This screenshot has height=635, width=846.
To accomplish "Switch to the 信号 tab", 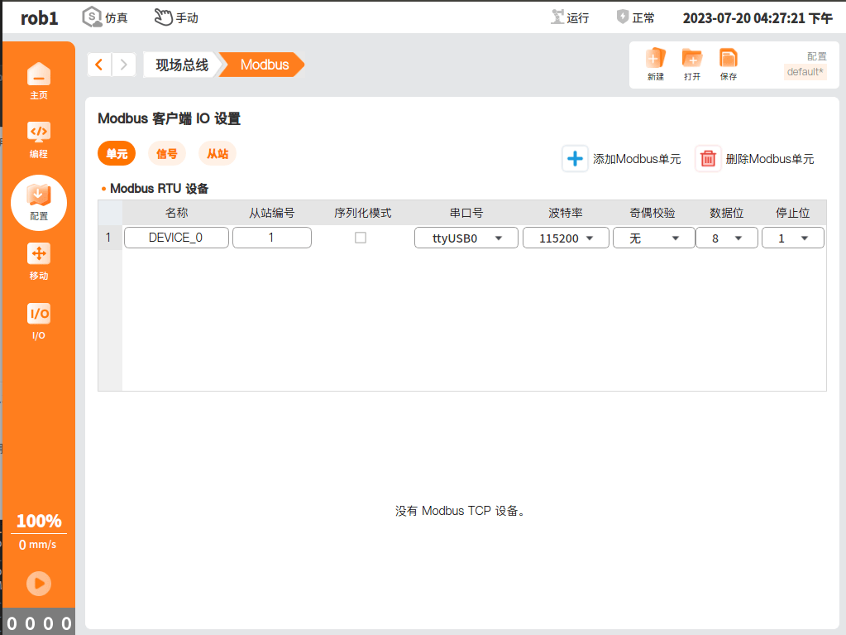I will [x=167, y=154].
